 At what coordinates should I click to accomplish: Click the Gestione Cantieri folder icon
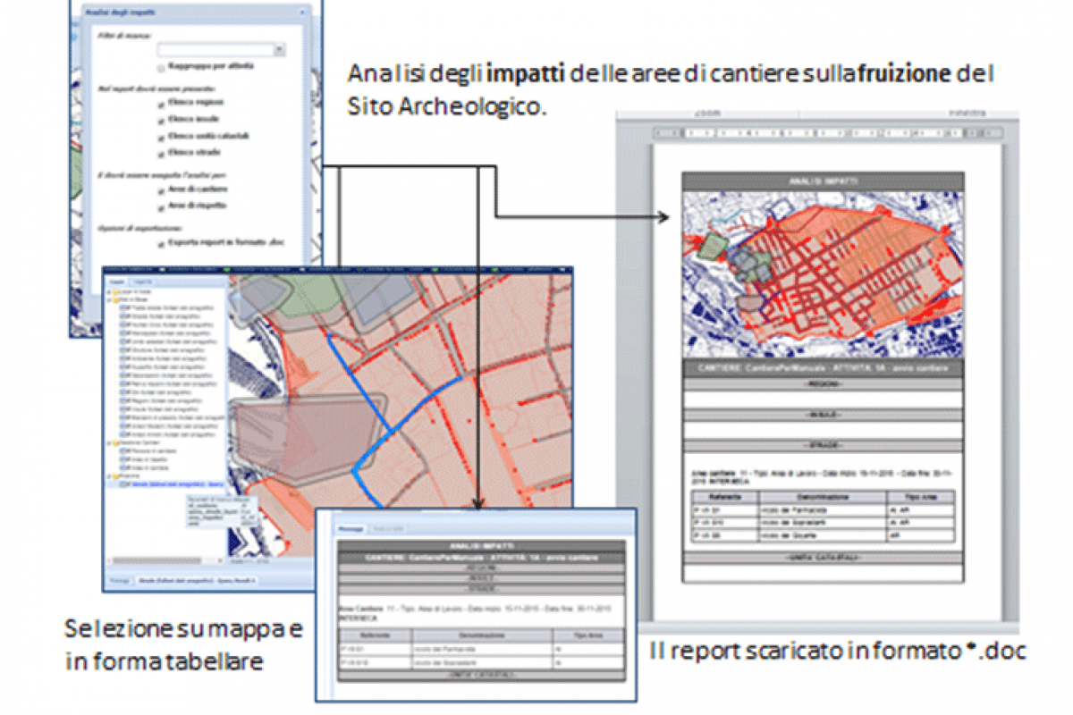coord(116,443)
